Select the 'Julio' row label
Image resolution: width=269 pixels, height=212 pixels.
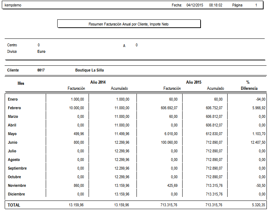point(12,151)
